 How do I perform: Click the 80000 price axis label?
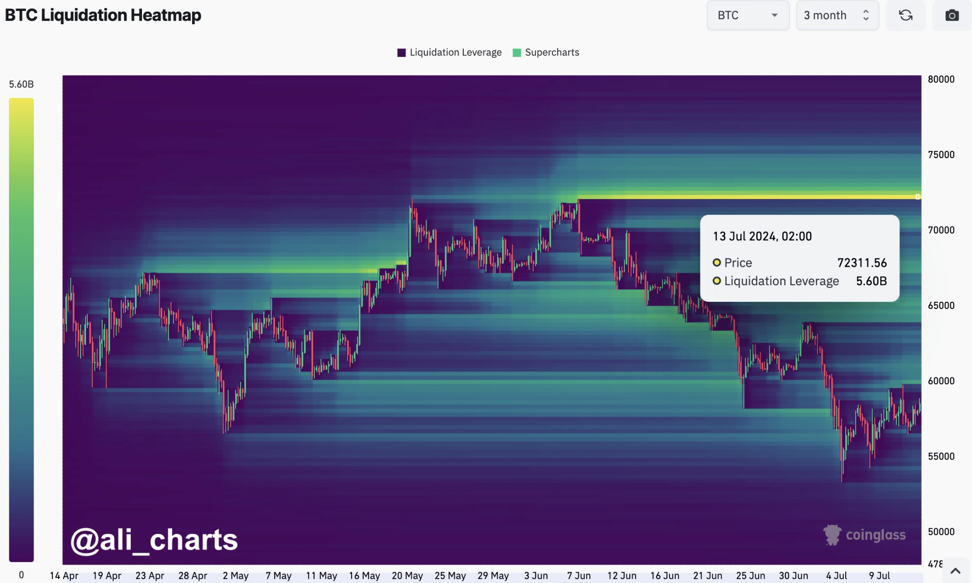click(x=941, y=79)
